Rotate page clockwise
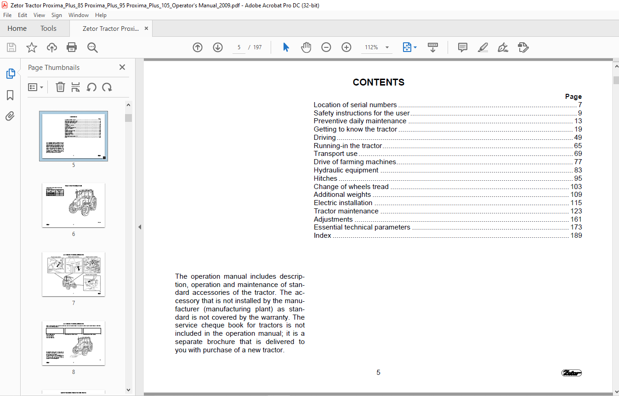 pyautogui.click(x=107, y=87)
